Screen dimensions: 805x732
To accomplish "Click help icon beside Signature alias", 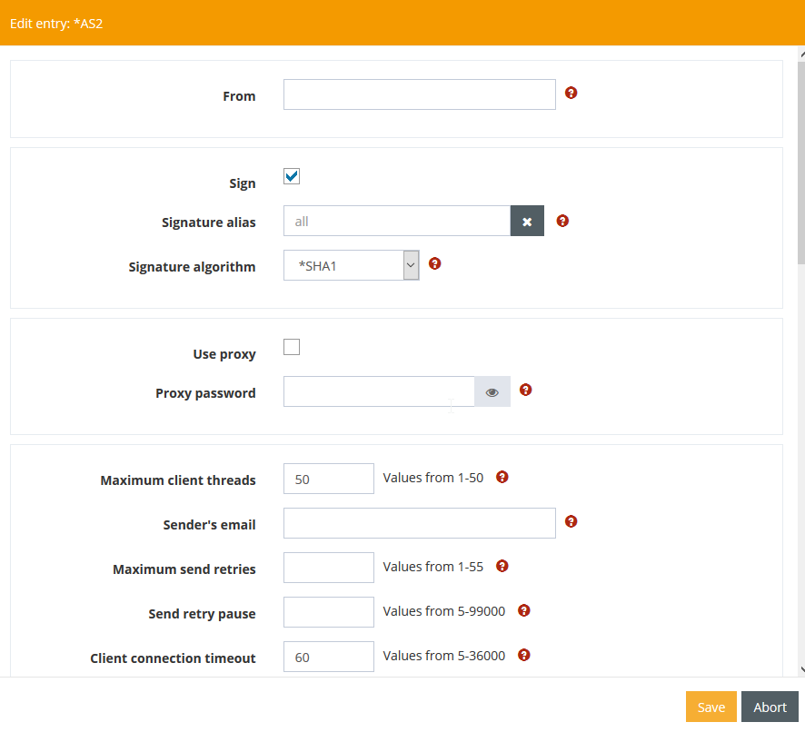I will [562, 221].
